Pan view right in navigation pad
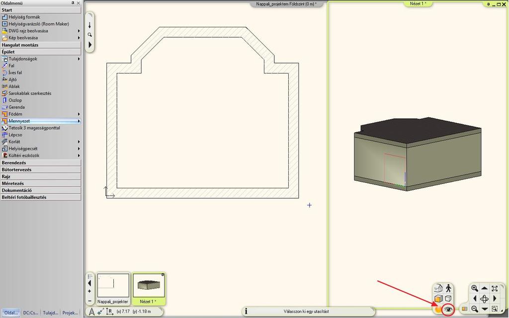509x318 pixels. pos(495,298)
